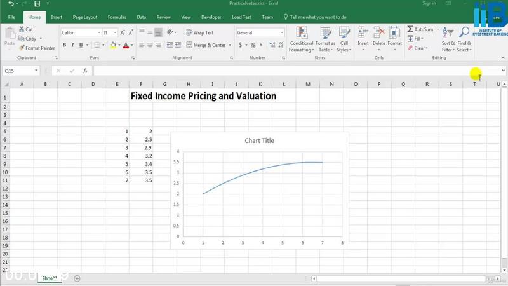Click the Accounting dollar format icon
Image resolution: width=508 pixels, height=286 pixels.
pos(240,45)
